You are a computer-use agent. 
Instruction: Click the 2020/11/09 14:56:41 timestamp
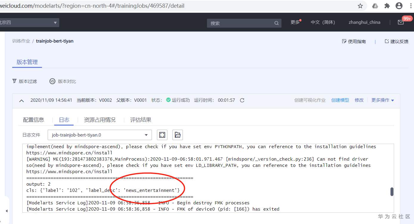coord(51,100)
